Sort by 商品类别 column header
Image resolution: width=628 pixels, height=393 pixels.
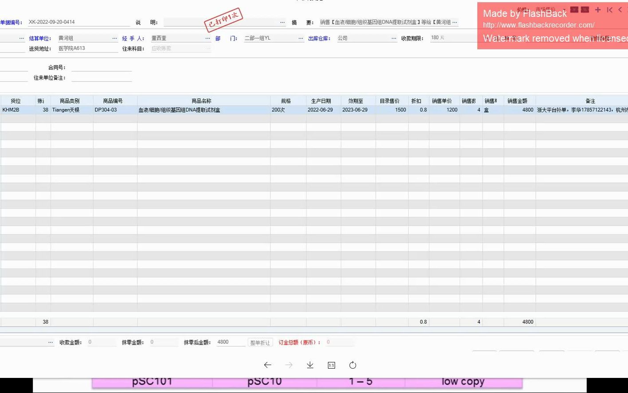72,101
